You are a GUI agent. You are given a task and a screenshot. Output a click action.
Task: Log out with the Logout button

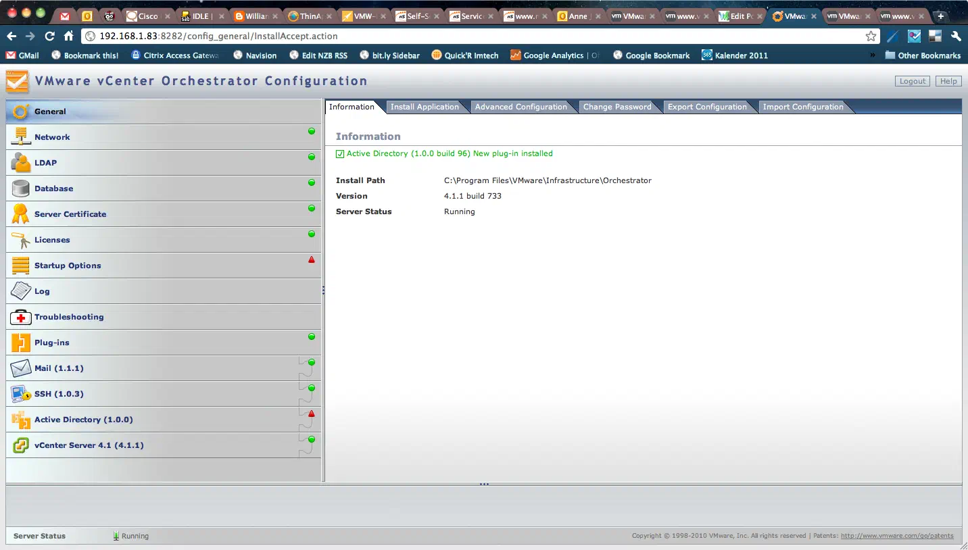coord(912,81)
